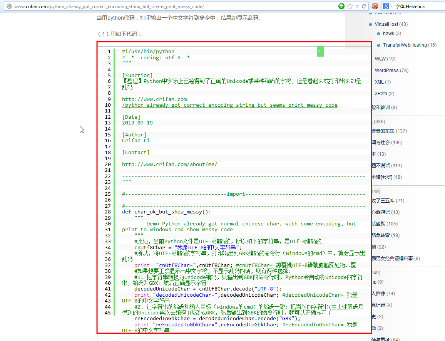Viewport: 445px width, 341px height.
Task: Click the blue bullet beside hawk
Action: (378, 34)
